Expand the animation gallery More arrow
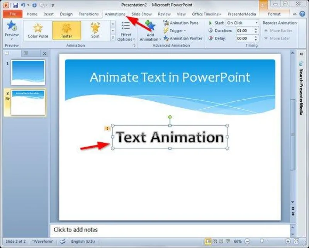Image resolution: width=309 pixels, height=248 pixels. (x=113, y=38)
